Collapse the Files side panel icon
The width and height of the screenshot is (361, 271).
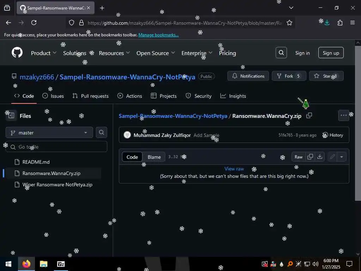[11, 116]
